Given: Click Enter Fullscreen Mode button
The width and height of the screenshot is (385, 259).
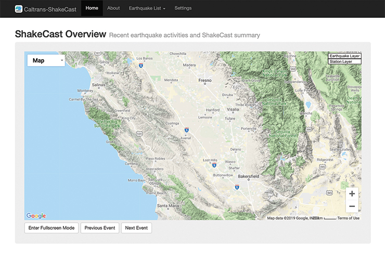Looking at the screenshot, I should pyautogui.click(x=52, y=228).
